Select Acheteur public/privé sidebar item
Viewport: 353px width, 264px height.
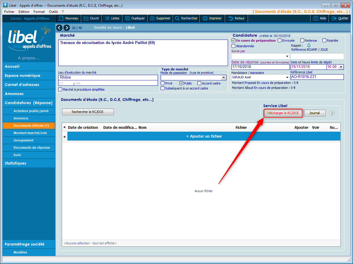pyautogui.click(x=29, y=111)
